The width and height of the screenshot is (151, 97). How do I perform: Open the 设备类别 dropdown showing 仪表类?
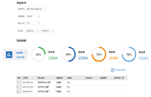pos(32,16)
